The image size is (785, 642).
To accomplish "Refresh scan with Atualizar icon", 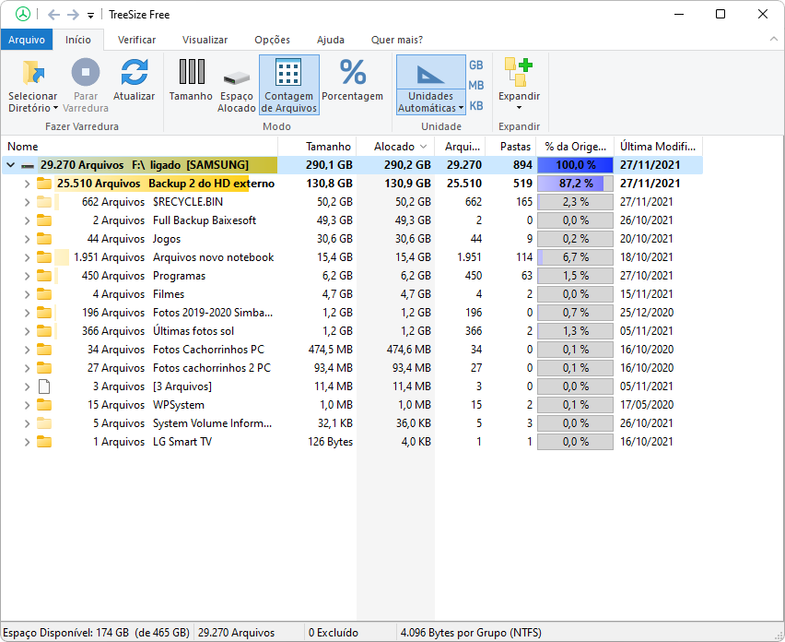I will [x=135, y=72].
